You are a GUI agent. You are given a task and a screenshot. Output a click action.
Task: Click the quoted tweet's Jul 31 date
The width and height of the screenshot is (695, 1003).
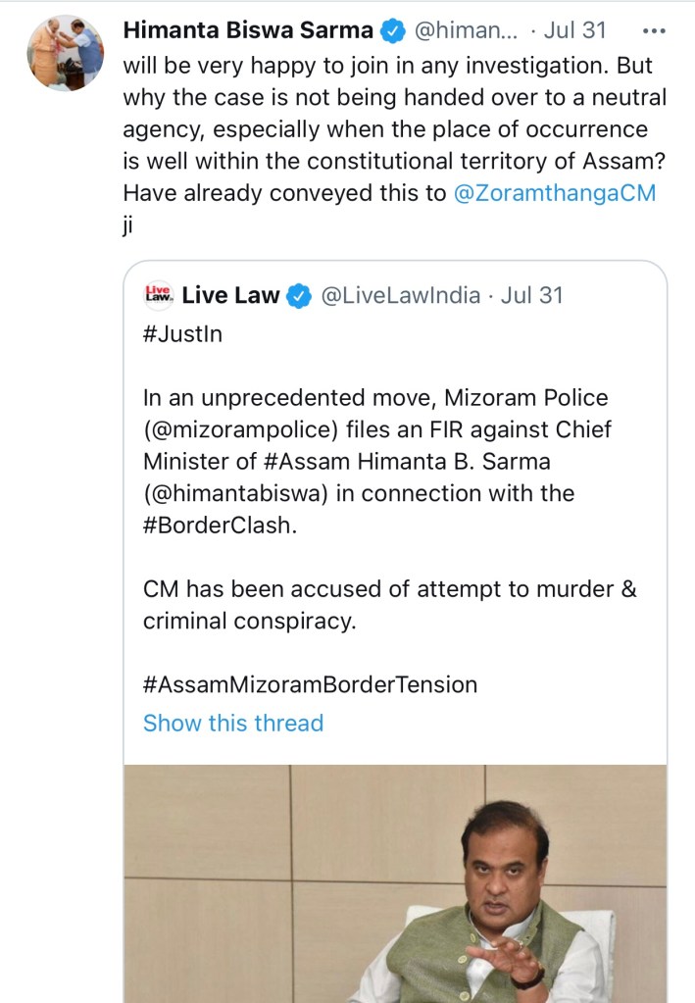(x=532, y=295)
